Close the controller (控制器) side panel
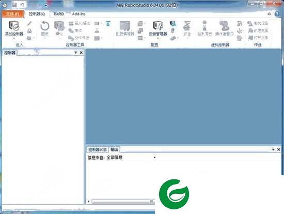The width and height of the screenshot is (284, 214). [81, 53]
